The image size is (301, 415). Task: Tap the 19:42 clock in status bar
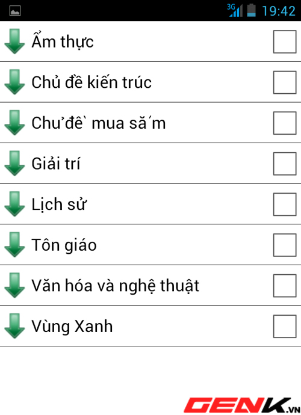(x=279, y=11)
